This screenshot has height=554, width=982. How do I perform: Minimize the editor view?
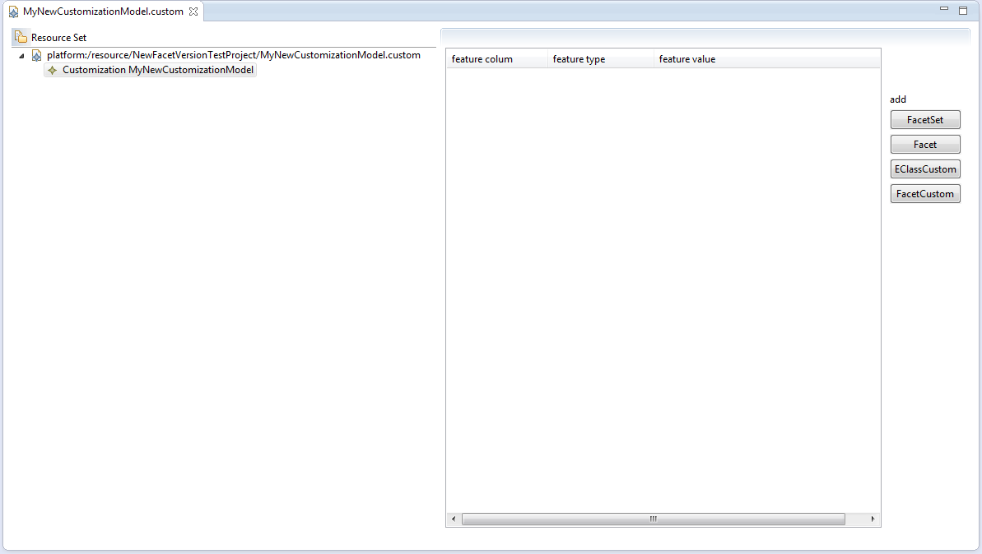tap(944, 9)
